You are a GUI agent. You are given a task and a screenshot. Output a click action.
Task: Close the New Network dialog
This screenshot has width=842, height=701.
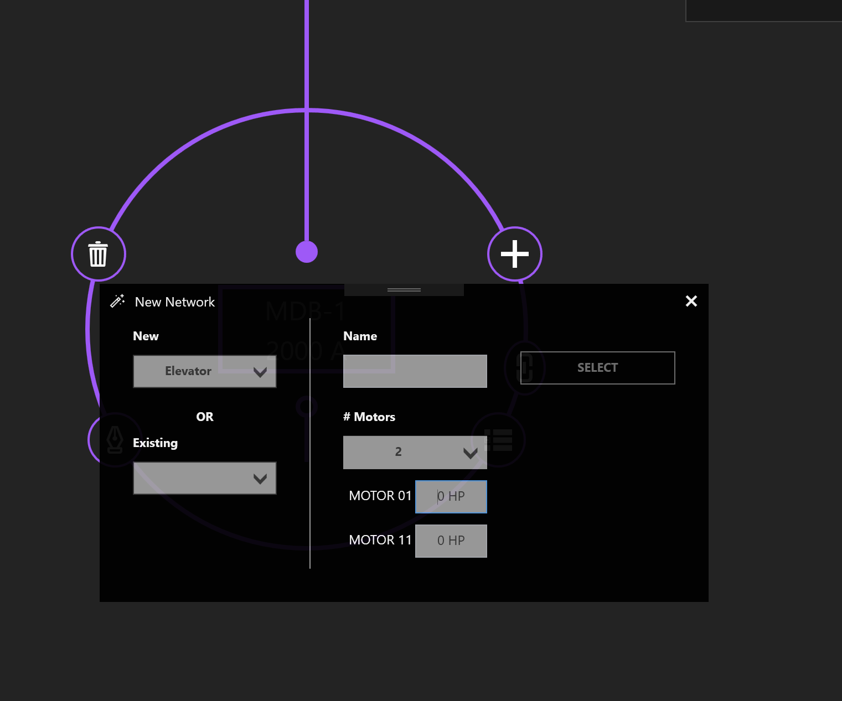(691, 301)
